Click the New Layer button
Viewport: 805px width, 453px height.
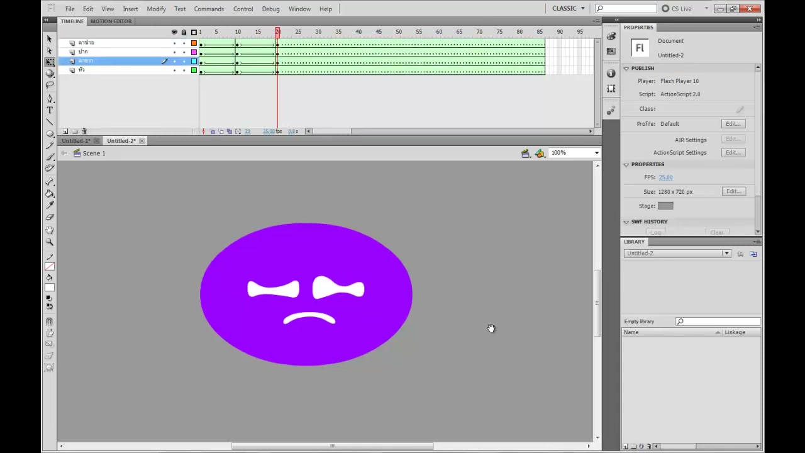pos(65,131)
